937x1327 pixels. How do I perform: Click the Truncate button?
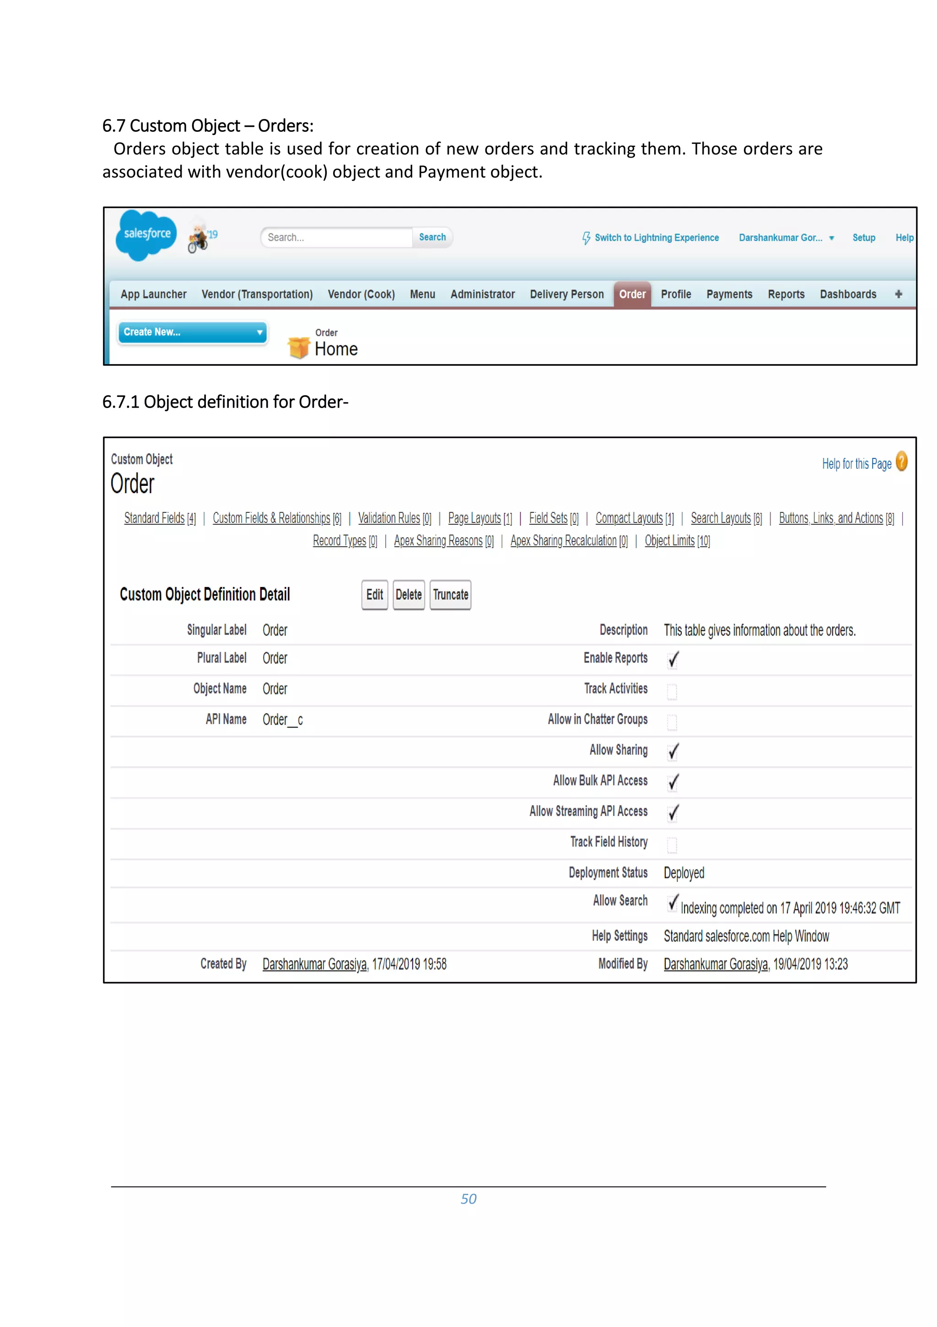[x=450, y=595]
